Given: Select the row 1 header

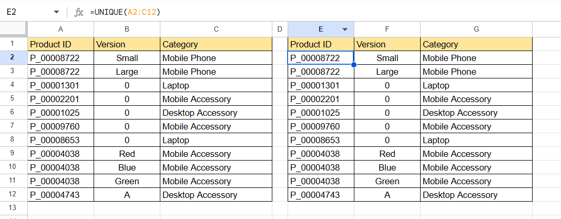Looking at the screenshot, I should click(12, 44).
